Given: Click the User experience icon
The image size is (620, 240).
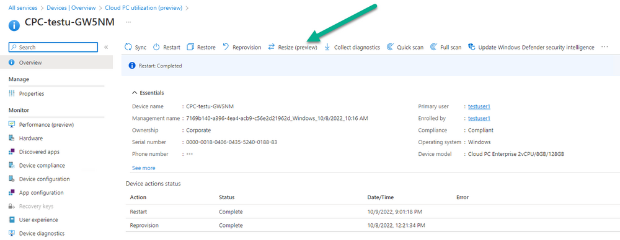Looking at the screenshot, I should pos(12,220).
